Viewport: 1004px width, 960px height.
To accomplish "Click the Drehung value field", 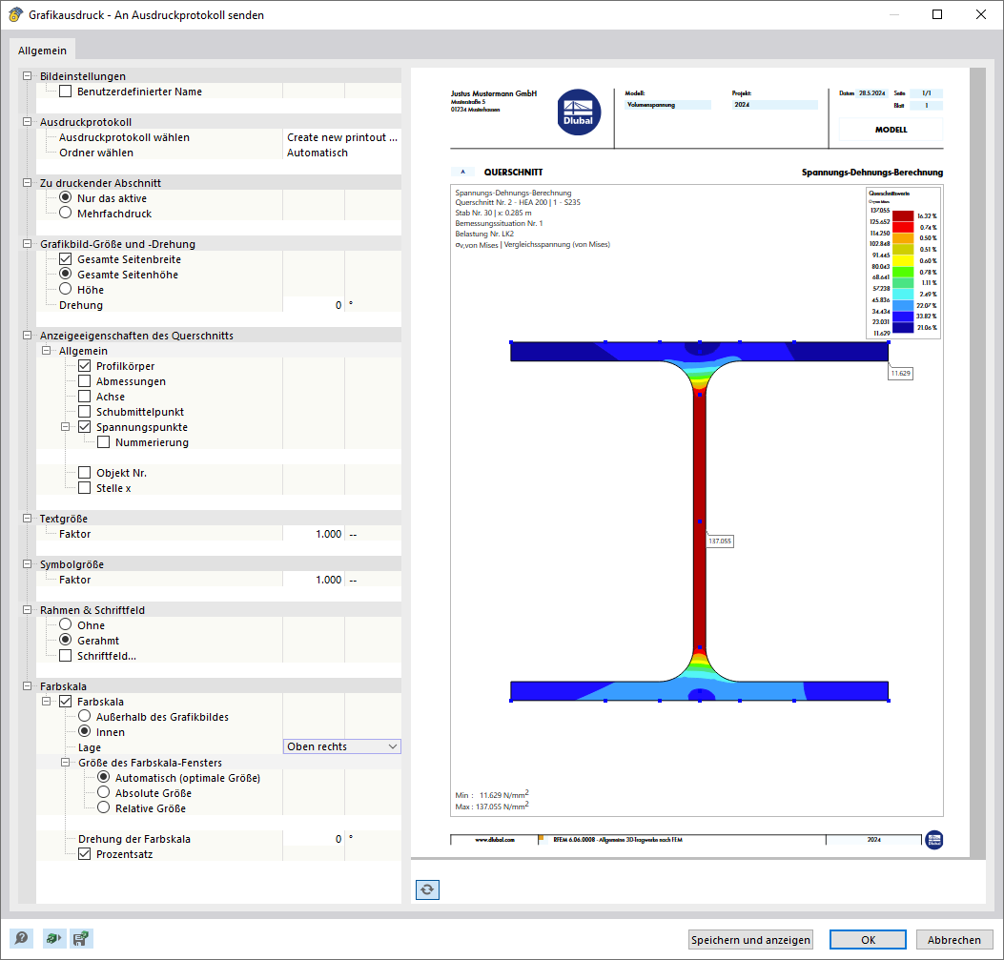I will (314, 305).
